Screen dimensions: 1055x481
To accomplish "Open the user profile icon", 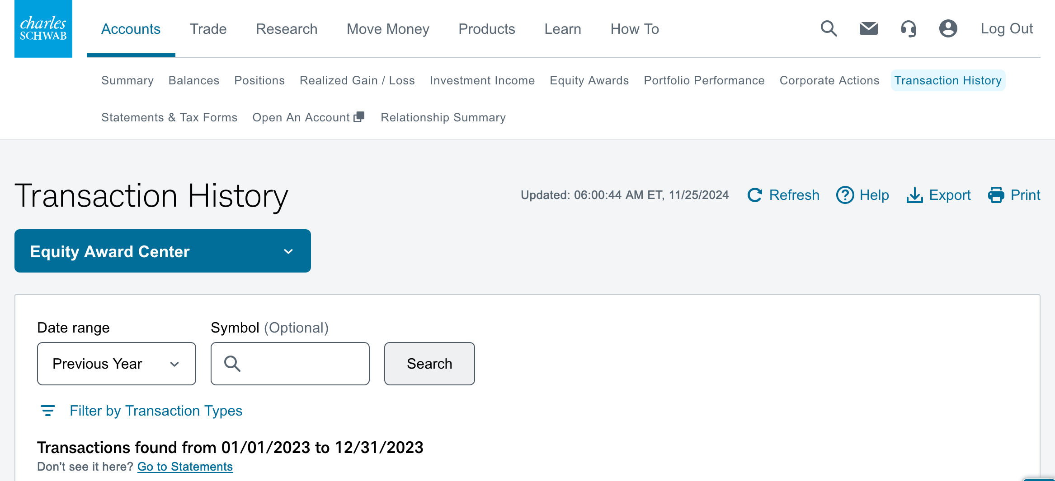I will pyautogui.click(x=948, y=29).
